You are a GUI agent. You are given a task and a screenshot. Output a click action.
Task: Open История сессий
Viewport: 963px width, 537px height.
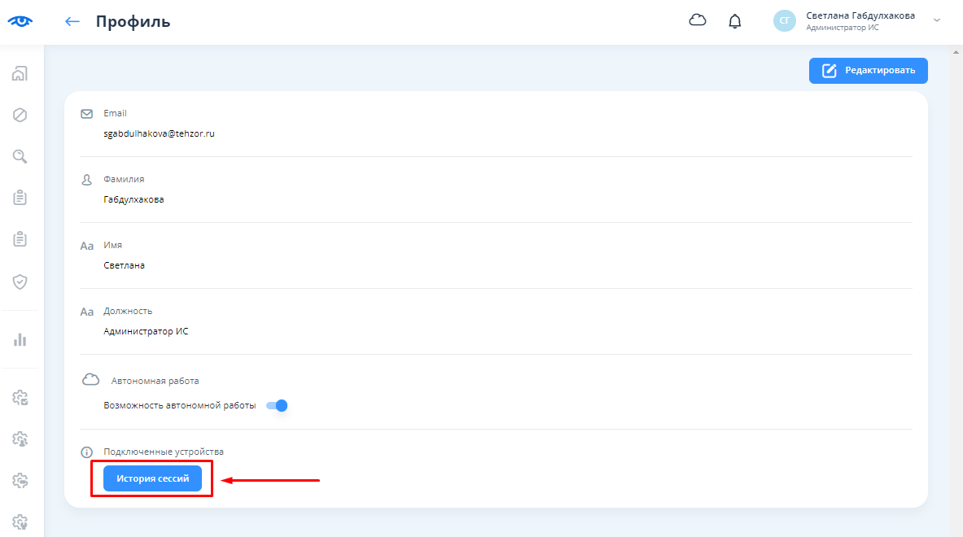pos(152,479)
